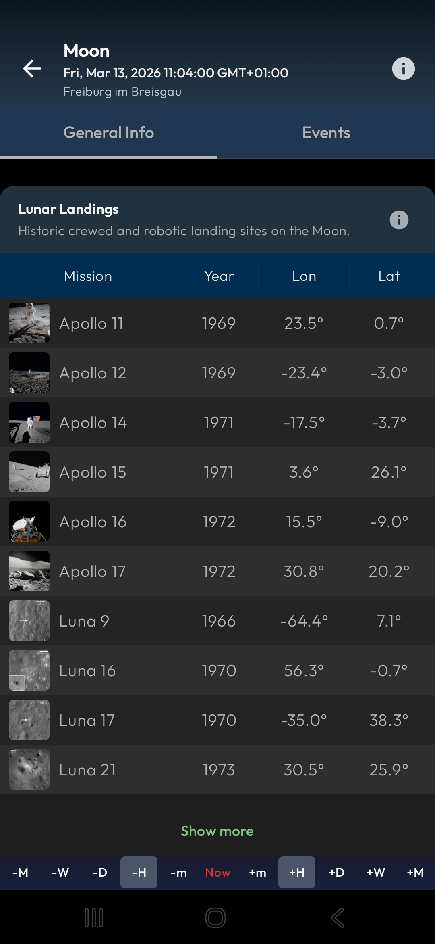
Task: Open Apollo 16 thumbnail image
Action: pos(29,522)
